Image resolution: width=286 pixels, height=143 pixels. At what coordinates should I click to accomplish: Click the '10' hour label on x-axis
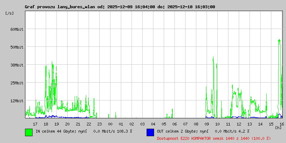pos(217,124)
